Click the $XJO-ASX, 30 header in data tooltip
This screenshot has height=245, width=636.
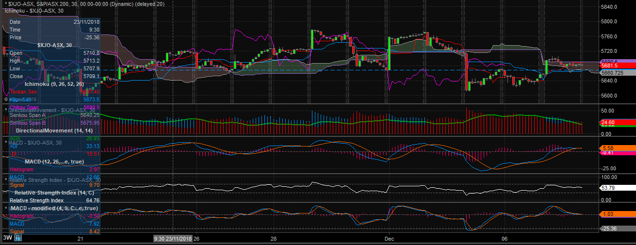pyautogui.click(x=54, y=45)
